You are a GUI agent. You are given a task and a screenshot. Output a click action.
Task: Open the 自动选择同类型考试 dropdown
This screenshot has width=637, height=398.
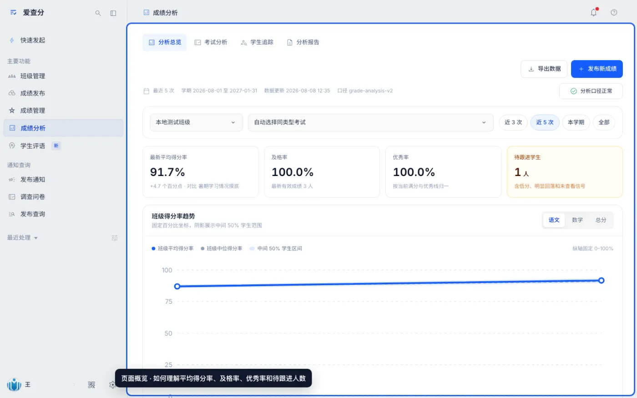[371, 122]
